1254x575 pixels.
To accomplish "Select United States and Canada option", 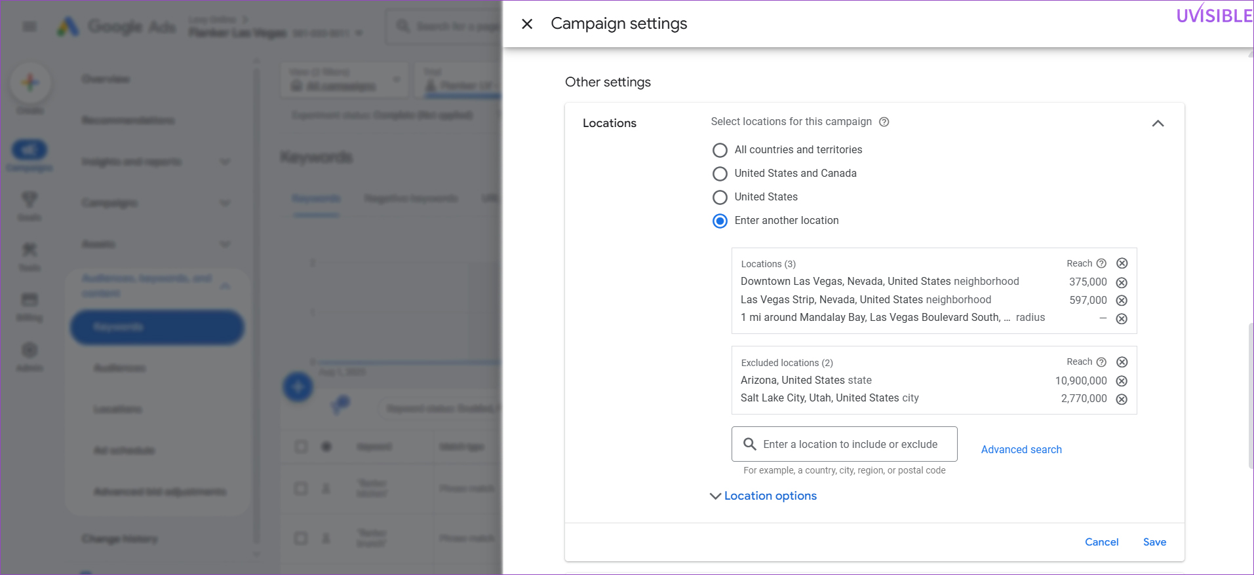I will click(720, 174).
